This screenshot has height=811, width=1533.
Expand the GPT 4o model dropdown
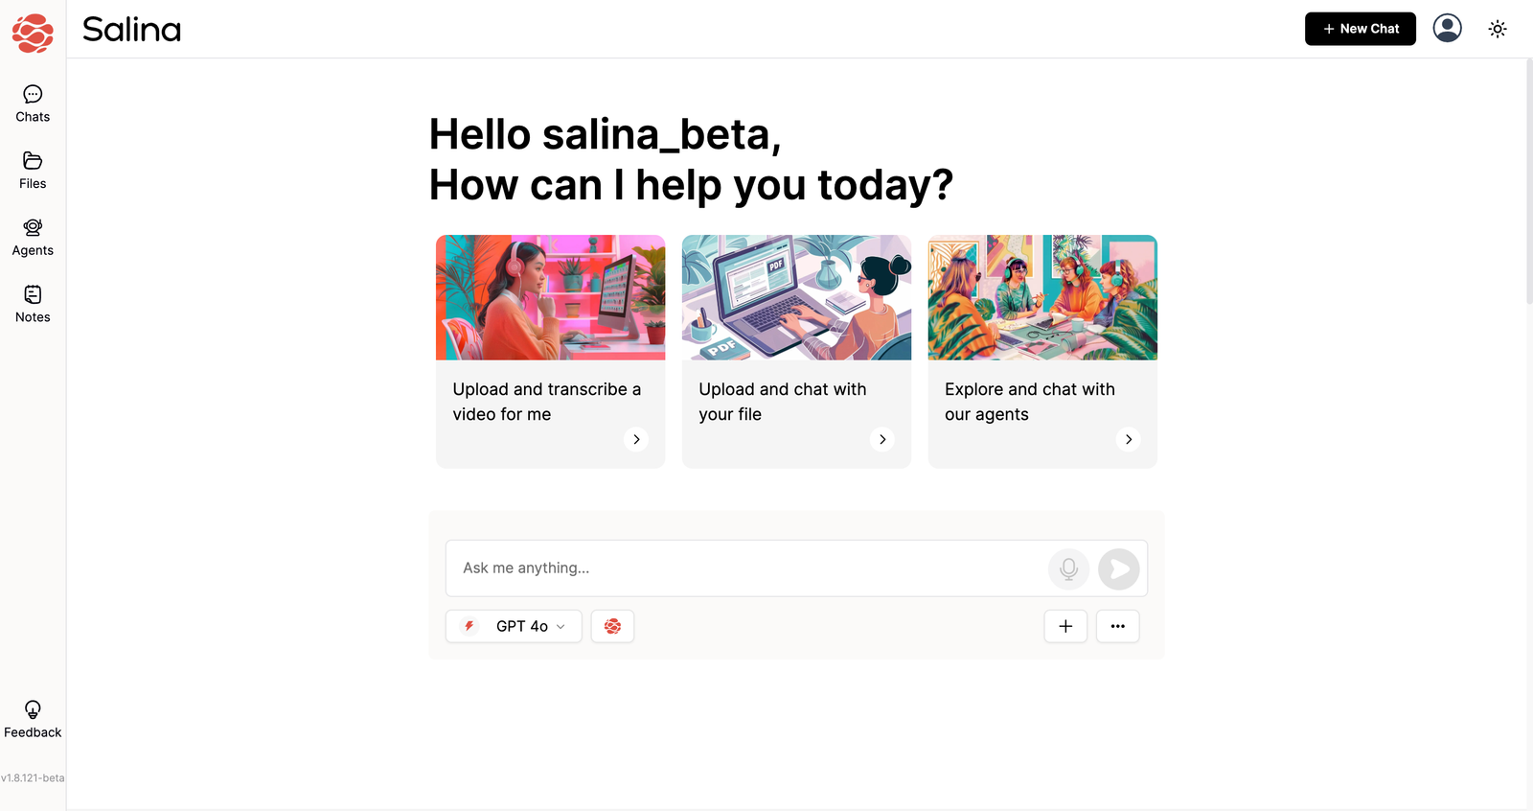(514, 626)
